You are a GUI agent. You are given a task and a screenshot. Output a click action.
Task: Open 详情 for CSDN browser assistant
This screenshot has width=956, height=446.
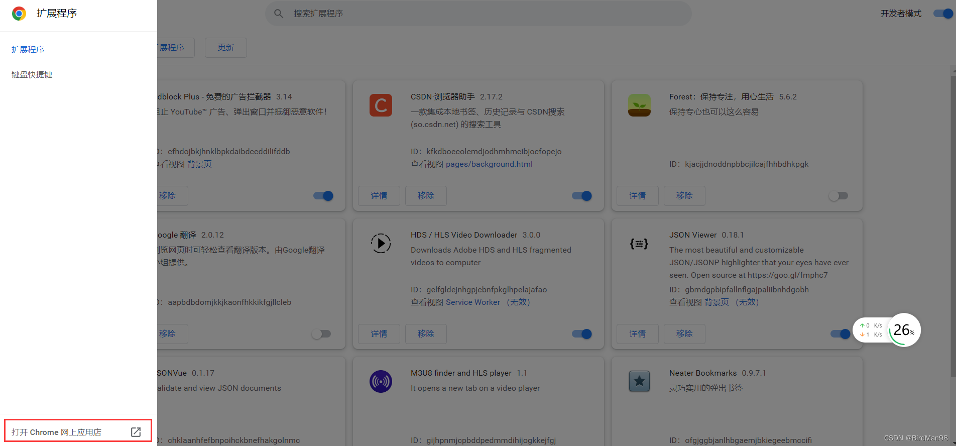tap(379, 196)
